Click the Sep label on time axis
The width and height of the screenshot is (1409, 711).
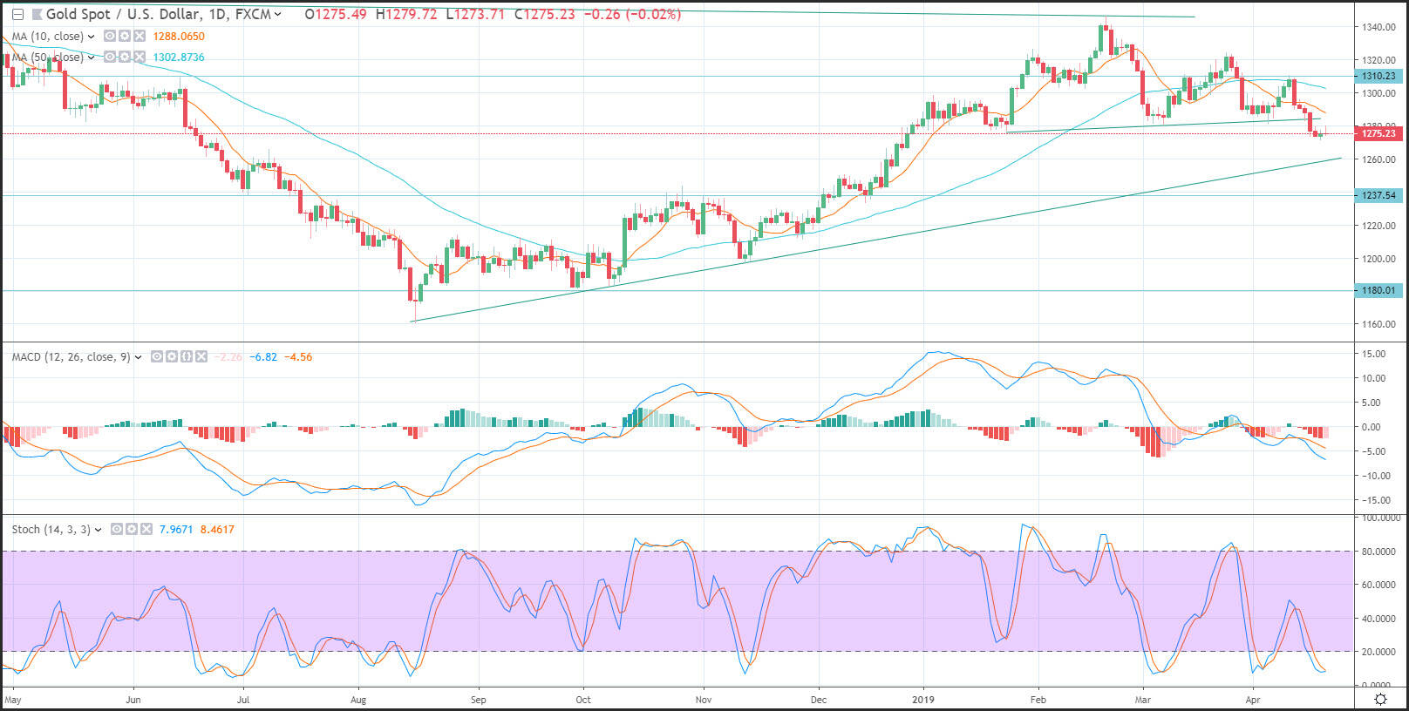click(x=478, y=700)
